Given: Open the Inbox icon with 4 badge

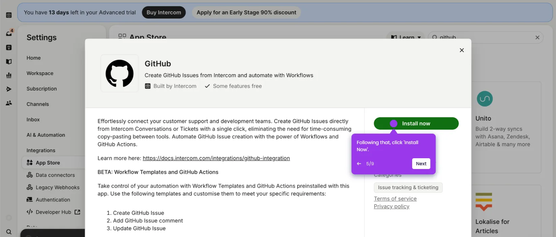Looking at the screenshot, I should click(x=9, y=33).
